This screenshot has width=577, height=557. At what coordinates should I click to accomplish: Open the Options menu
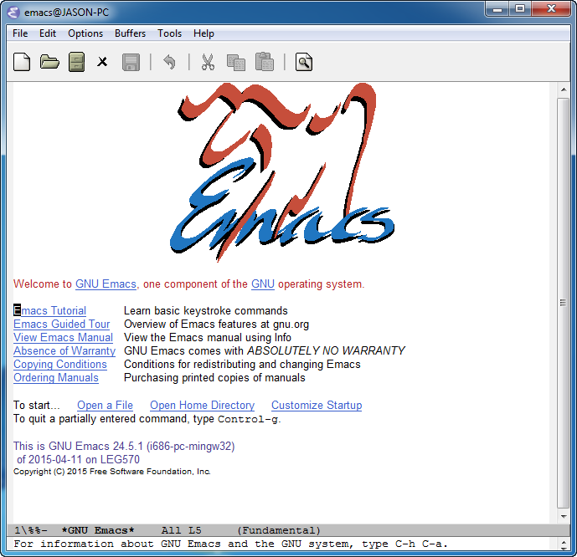85,33
